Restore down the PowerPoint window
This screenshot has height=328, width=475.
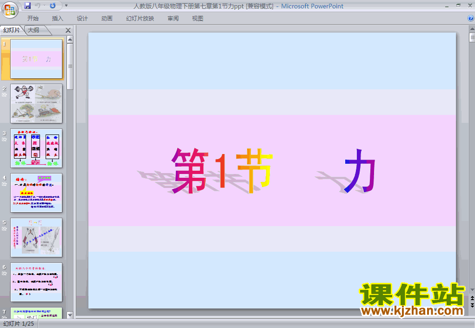click(x=459, y=6)
